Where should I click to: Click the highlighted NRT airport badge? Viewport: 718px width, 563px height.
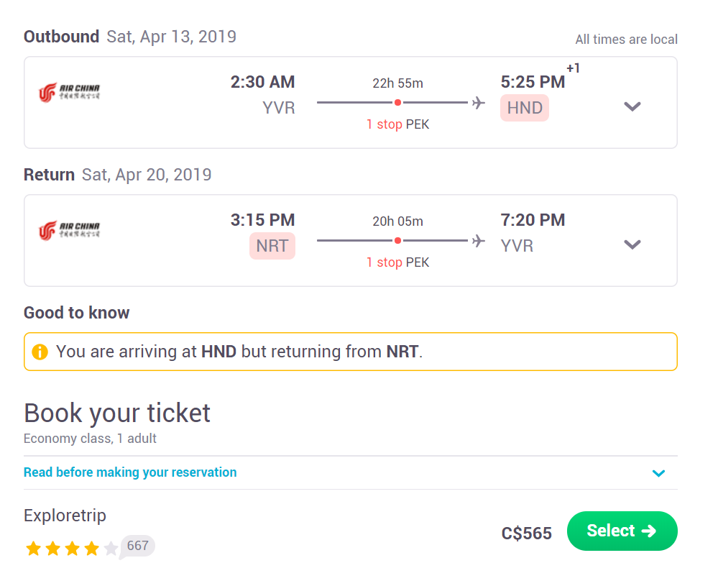[x=272, y=246]
